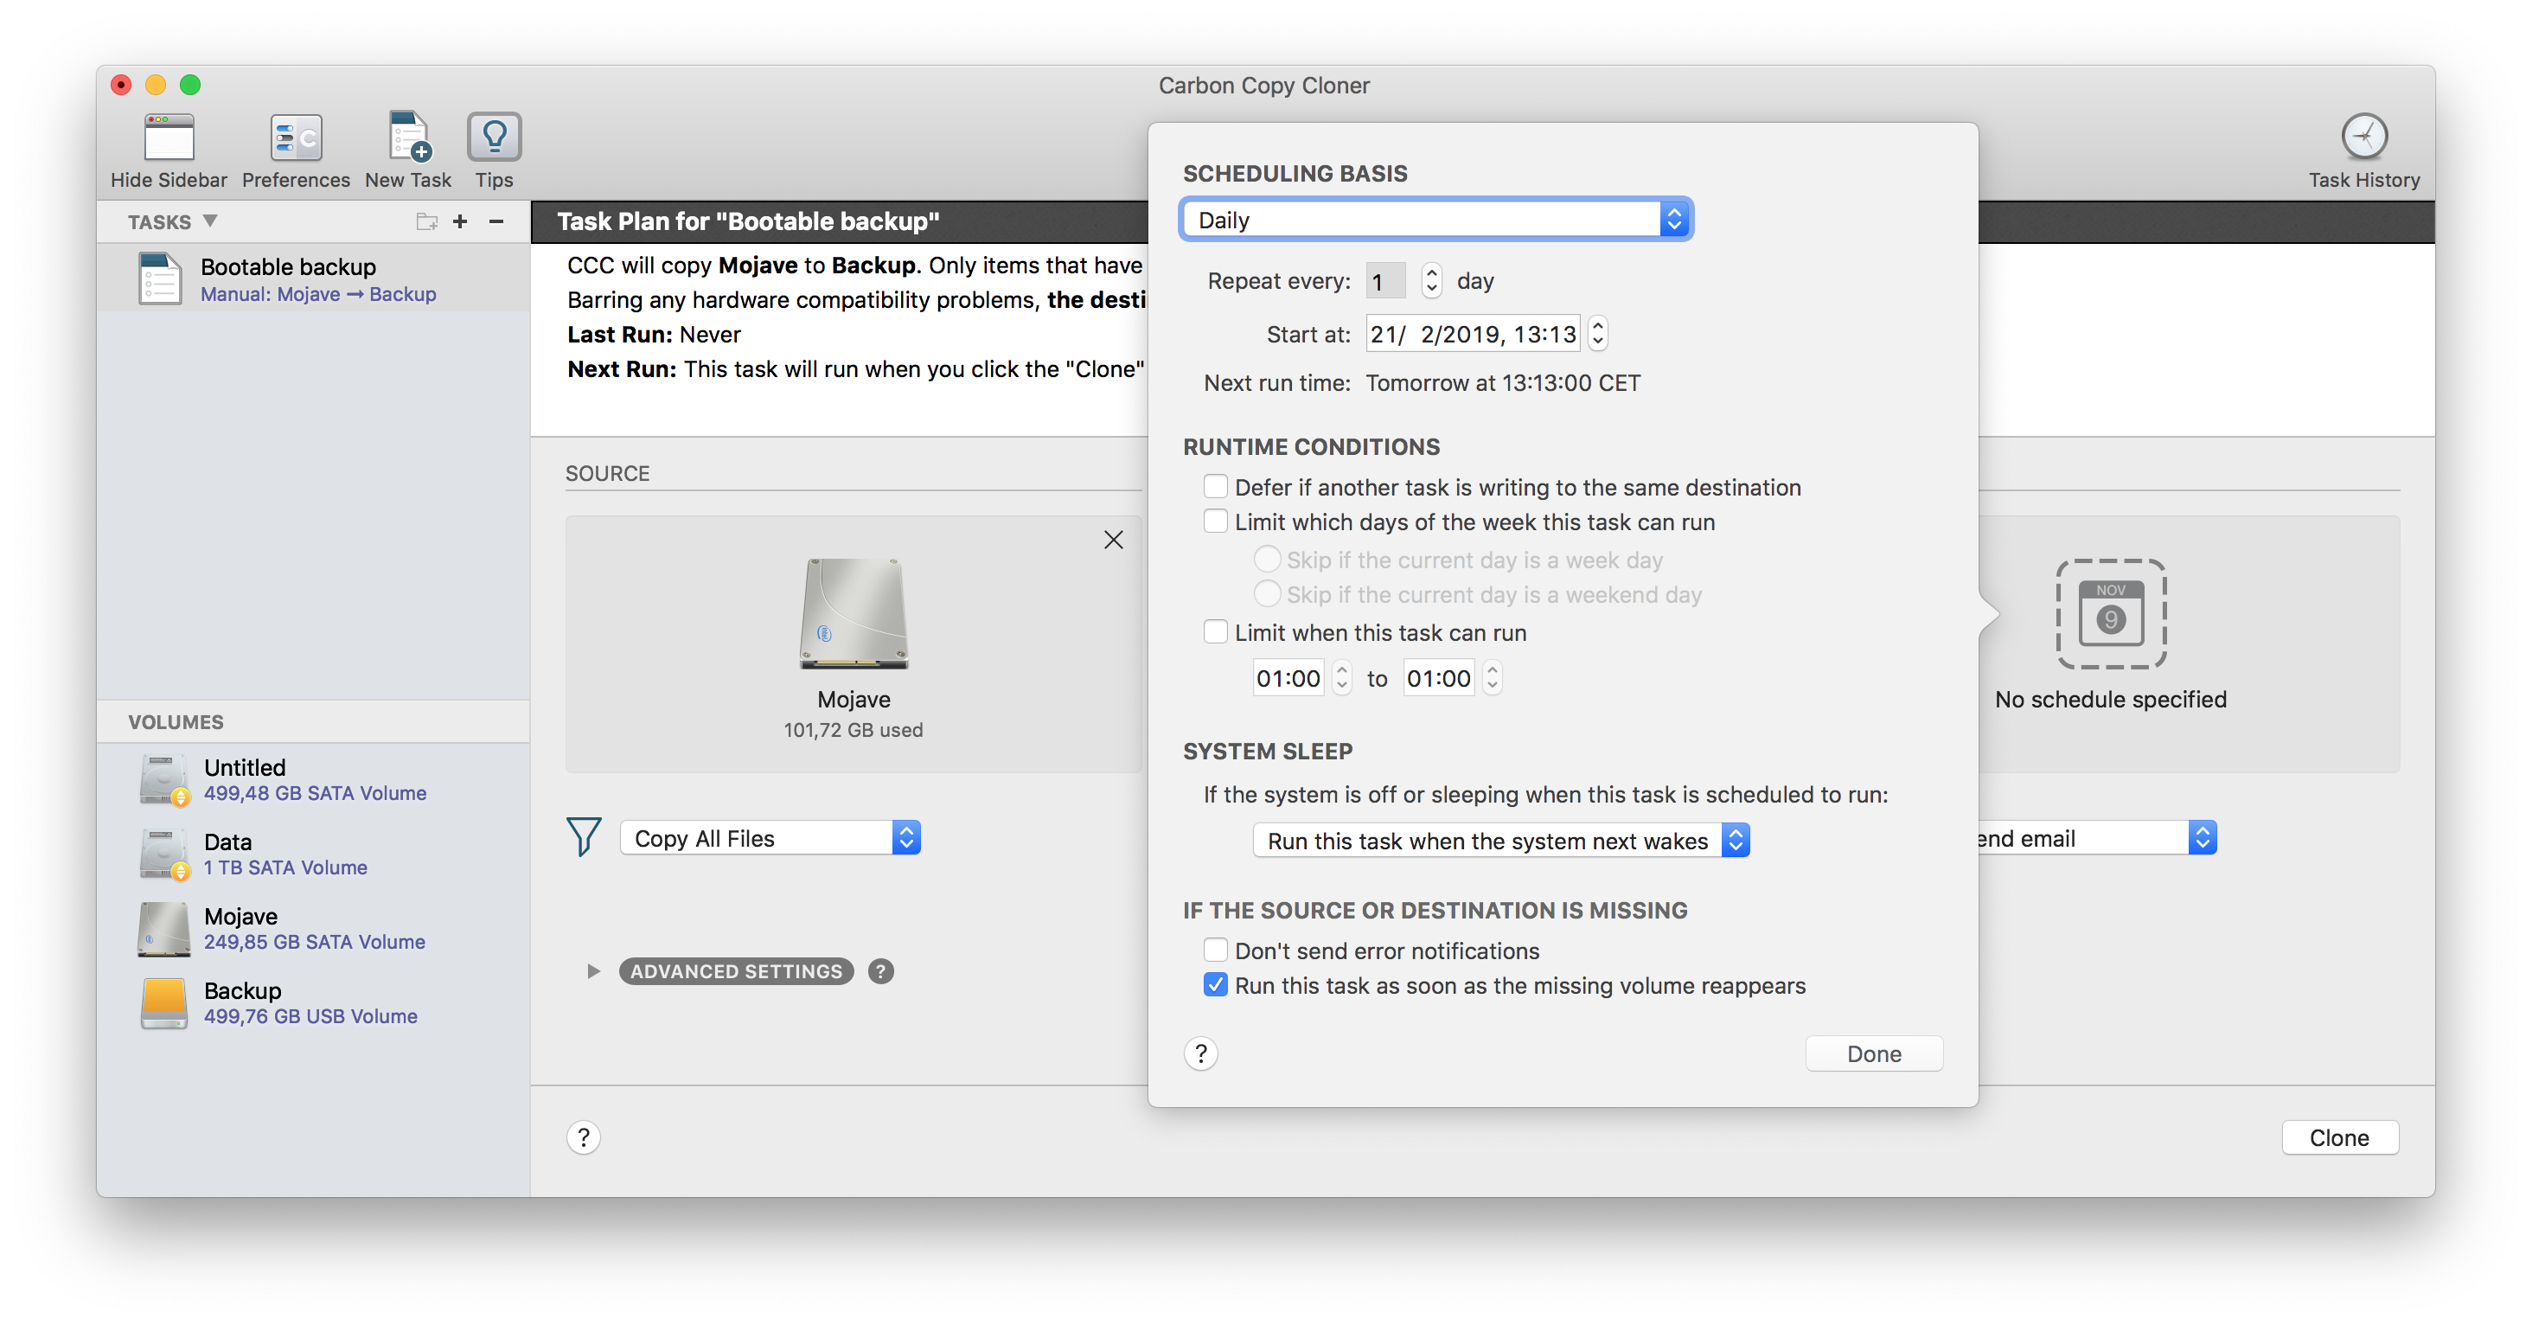The height and width of the screenshot is (1325, 2532).
Task: Open Task History clock icon
Action: 2363,137
